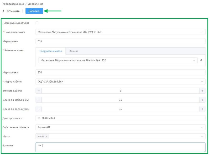Decrease Длина по кабелю with minus
Image resolution: width=210 pixels, height=155 pixels.
pyautogui.click(x=39, y=100)
